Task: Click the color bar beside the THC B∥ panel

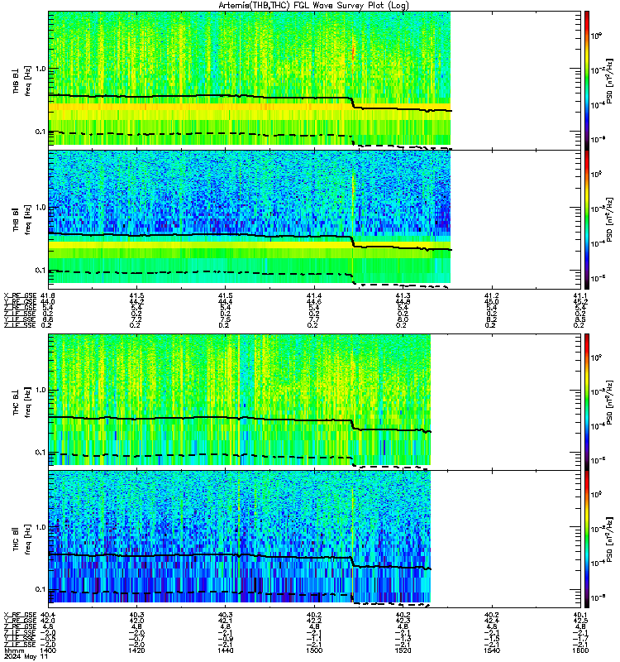Action: [x=587, y=540]
